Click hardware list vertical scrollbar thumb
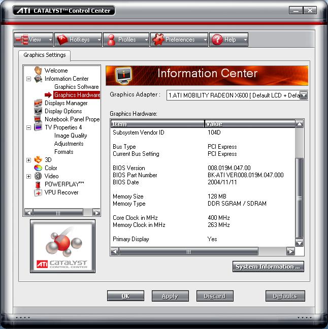Screen dimensions: 328x329 pyautogui.click(x=300, y=198)
